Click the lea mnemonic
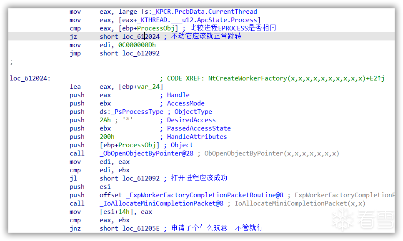The image size is (403, 241). [75, 87]
